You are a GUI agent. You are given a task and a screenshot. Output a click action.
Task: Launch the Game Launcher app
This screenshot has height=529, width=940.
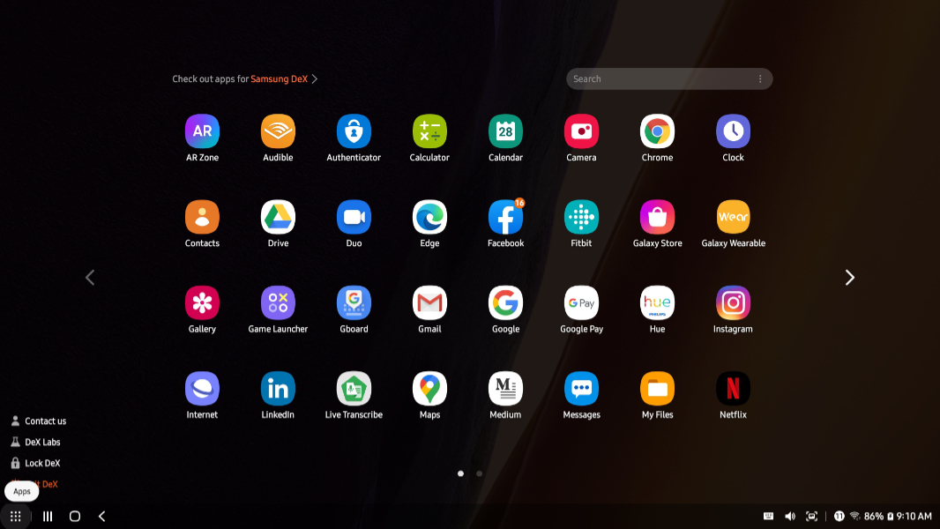278,303
